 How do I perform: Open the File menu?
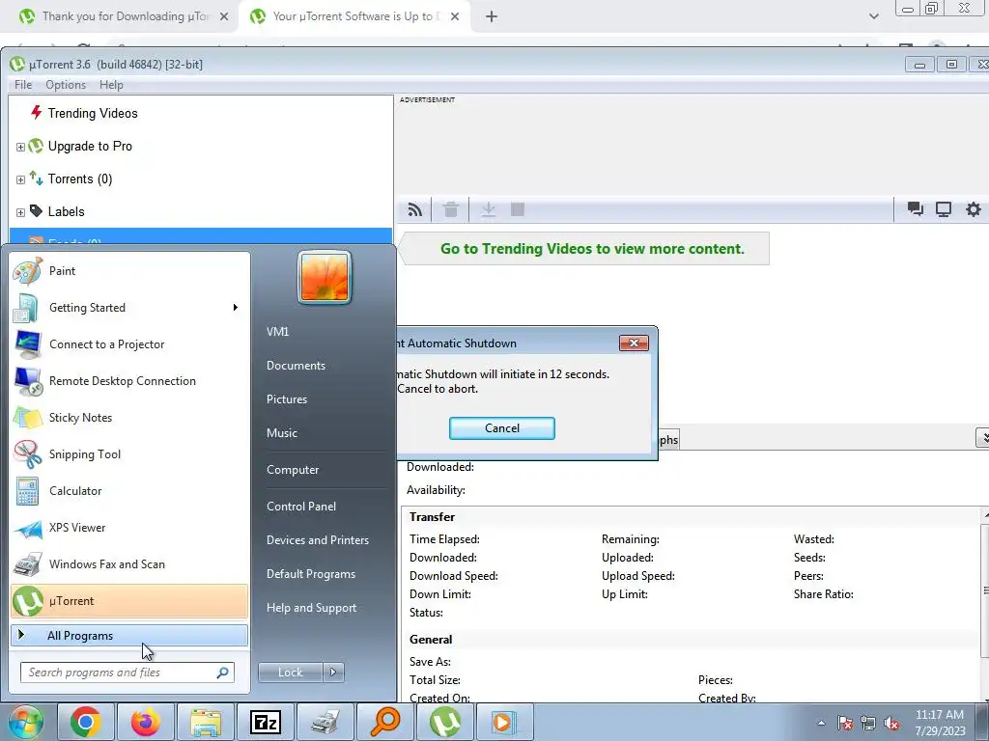click(x=23, y=85)
